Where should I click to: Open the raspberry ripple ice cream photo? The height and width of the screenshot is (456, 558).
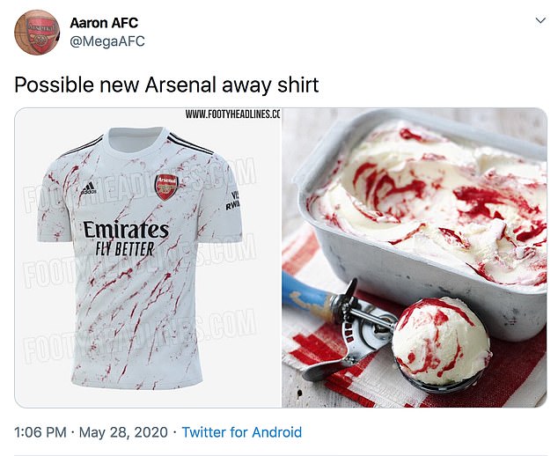pyautogui.click(x=415, y=258)
